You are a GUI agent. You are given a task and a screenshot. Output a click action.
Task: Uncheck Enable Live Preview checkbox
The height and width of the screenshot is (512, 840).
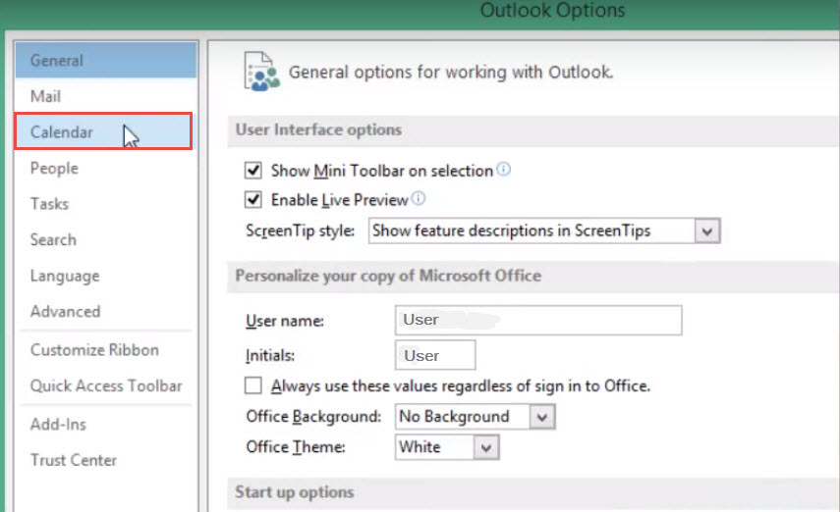(253, 199)
